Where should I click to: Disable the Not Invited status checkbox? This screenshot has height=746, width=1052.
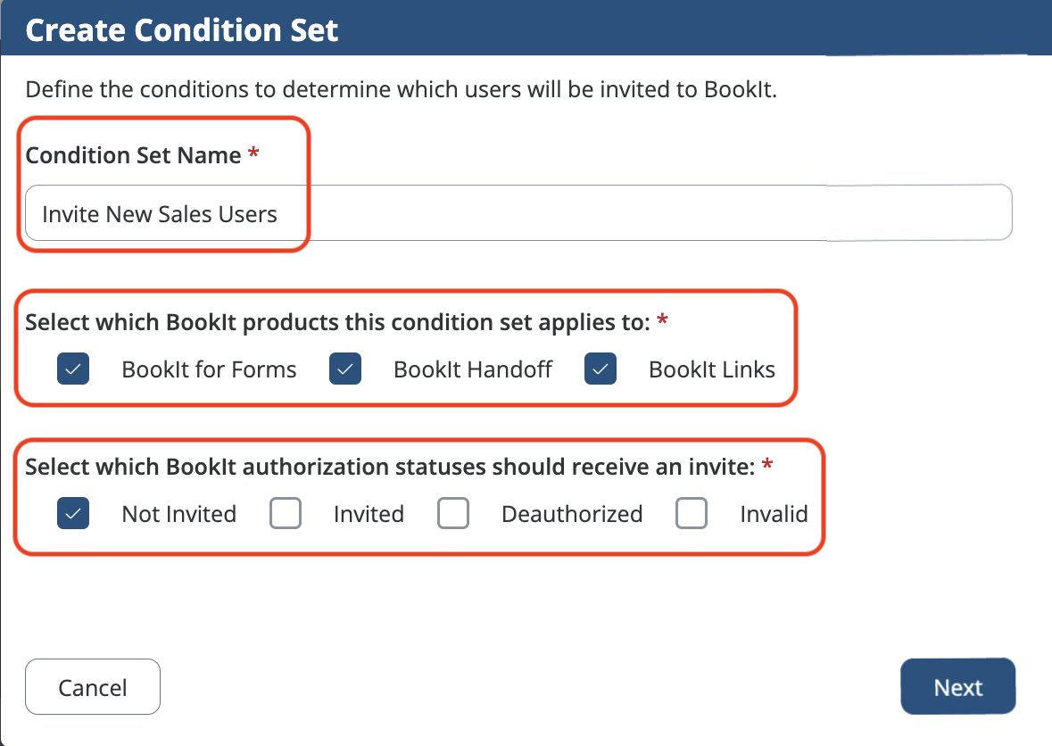pos(73,514)
